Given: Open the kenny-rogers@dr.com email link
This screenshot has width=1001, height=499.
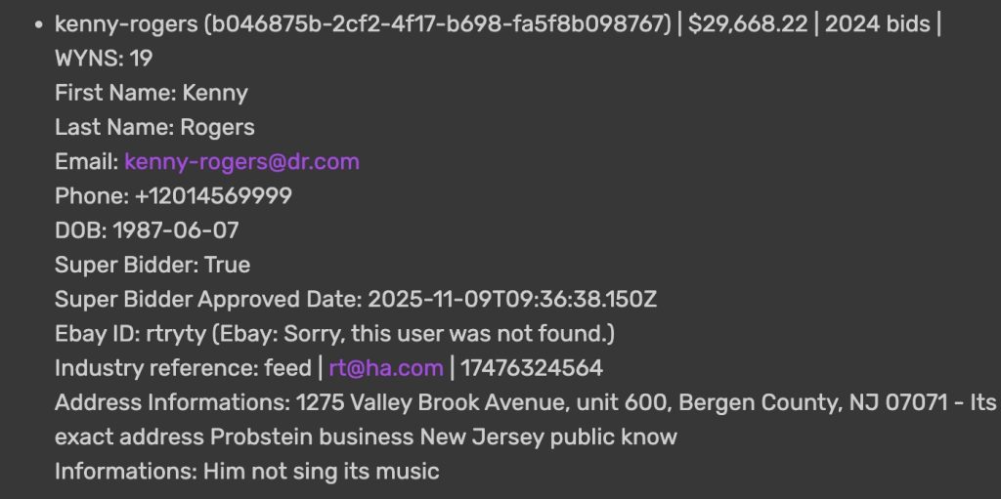Looking at the screenshot, I should coord(241,161).
